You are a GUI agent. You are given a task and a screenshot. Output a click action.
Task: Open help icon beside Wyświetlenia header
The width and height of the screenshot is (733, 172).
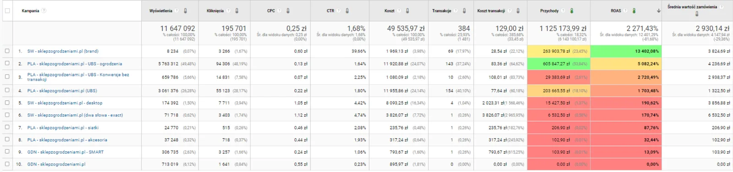coord(176,11)
